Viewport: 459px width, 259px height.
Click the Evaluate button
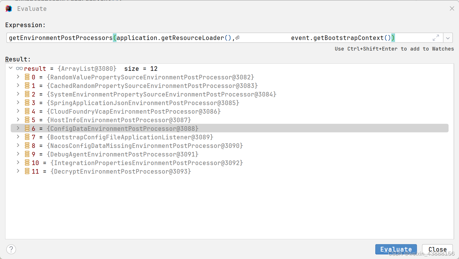click(x=396, y=249)
